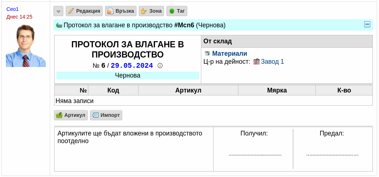The height and width of the screenshot is (177, 379).
Task: Click the import icon on the Импорт button
Action: click(x=96, y=115)
